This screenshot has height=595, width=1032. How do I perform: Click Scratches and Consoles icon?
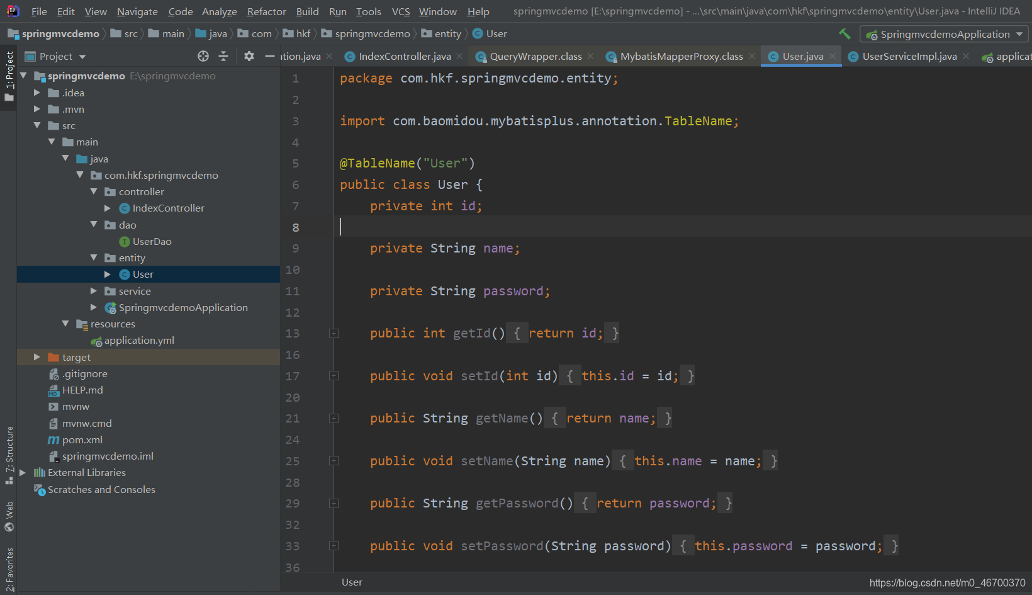click(x=40, y=490)
